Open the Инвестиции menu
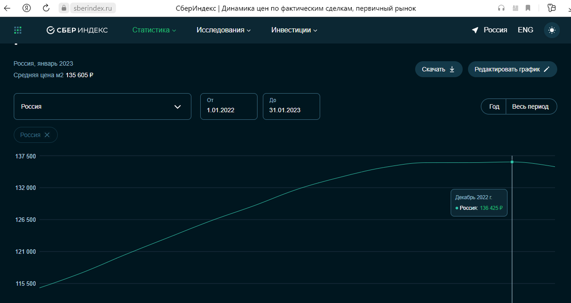Image resolution: width=571 pixels, height=303 pixels. tap(294, 30)
